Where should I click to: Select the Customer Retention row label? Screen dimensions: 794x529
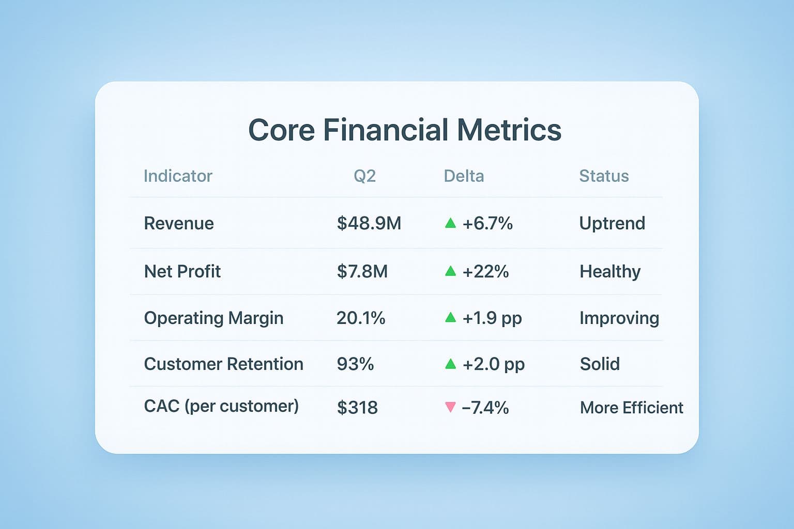click(223, 364)
